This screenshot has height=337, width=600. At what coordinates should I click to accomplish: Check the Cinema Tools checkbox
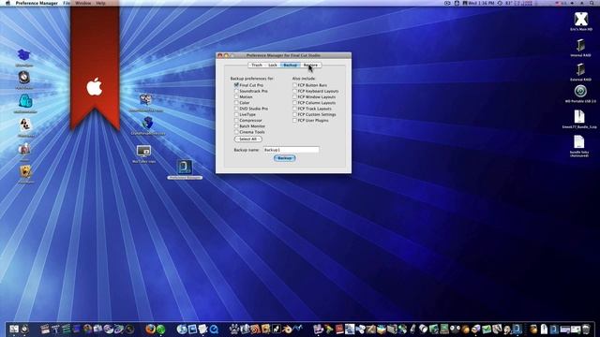(236, 132)
